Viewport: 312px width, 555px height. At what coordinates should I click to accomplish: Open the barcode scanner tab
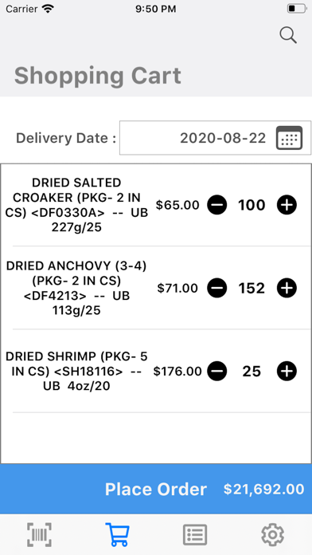click(x=39, y=534)
